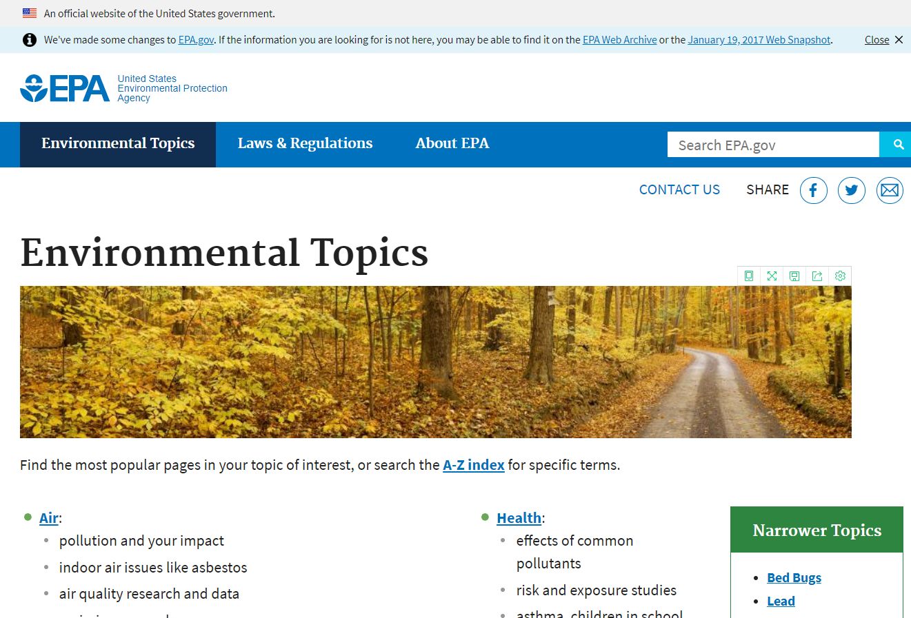Open the Contact Us link
This screenshot has width=911, height=618.
(679, 190)
